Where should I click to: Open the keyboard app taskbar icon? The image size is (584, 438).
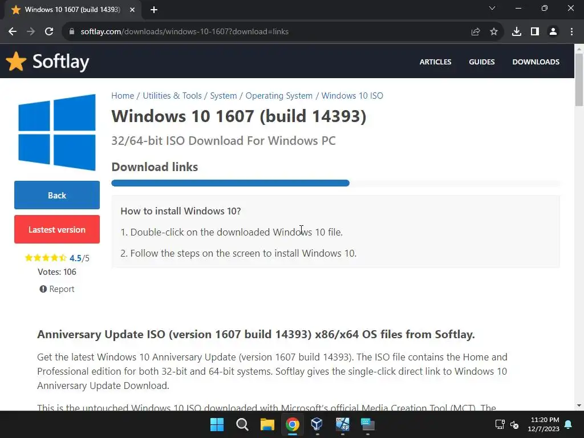368,424
